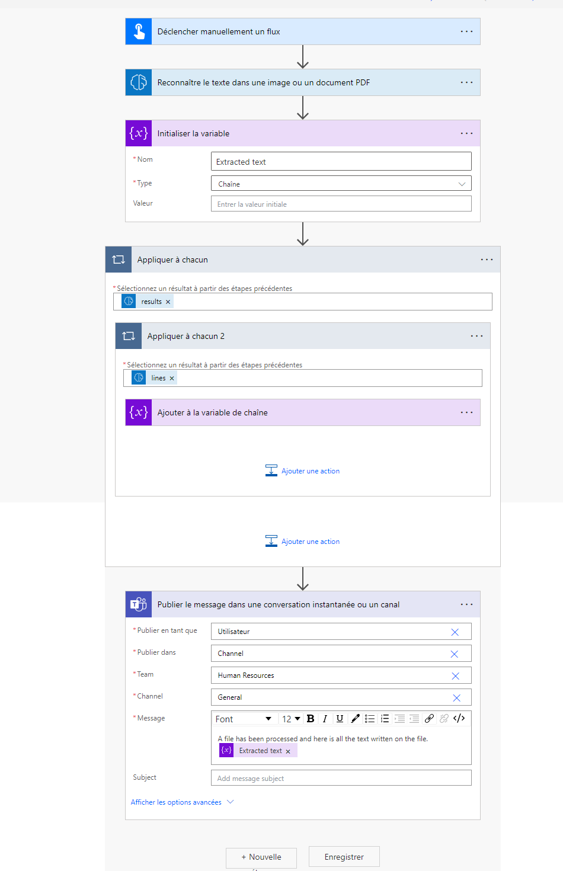
Task: Click the + Nouvelle button
Action: (261, 857)
